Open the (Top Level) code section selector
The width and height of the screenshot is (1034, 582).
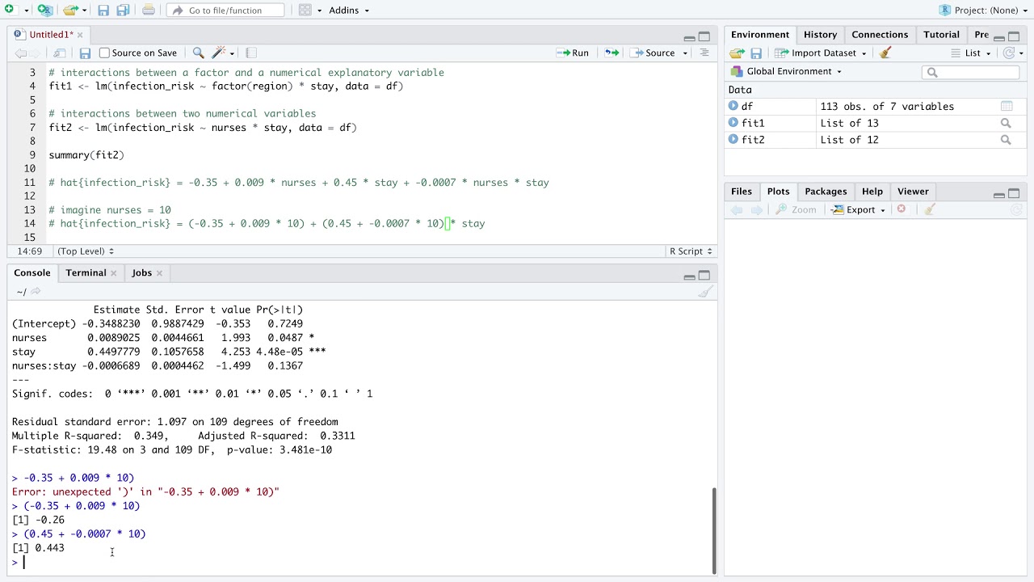(x=86, y=251)
